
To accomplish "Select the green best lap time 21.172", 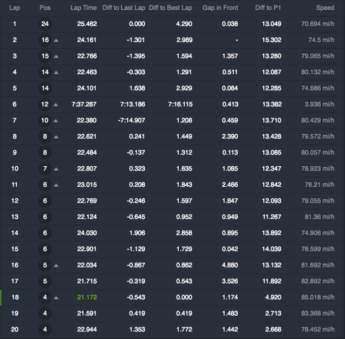I will [87, 298].
